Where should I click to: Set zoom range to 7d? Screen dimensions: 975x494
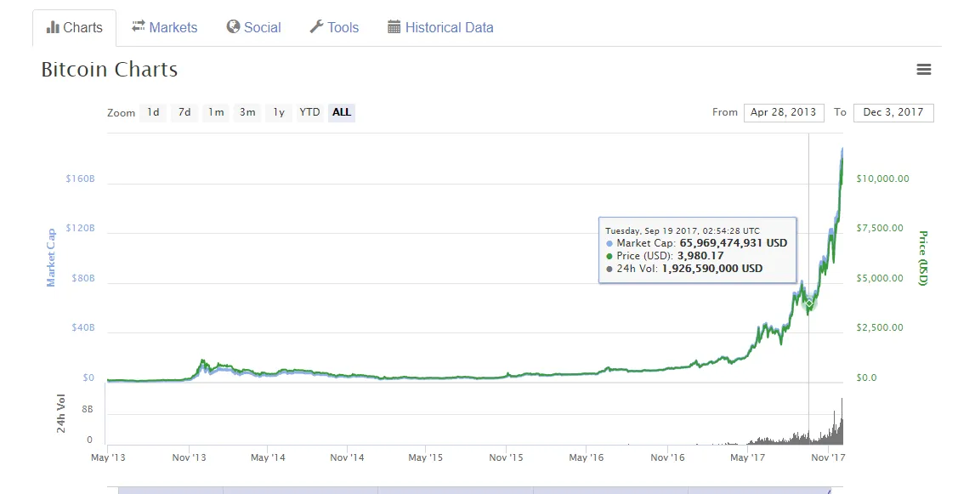point(184,112)
